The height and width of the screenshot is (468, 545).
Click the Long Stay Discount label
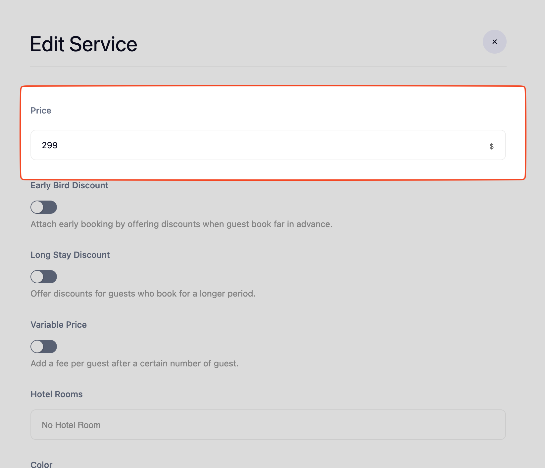coord(70,255)
